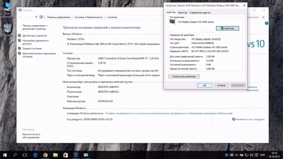This screenshot has width=283, height=159.
Task: Switch the ENG input language indicator
Action: click(263, 155)
